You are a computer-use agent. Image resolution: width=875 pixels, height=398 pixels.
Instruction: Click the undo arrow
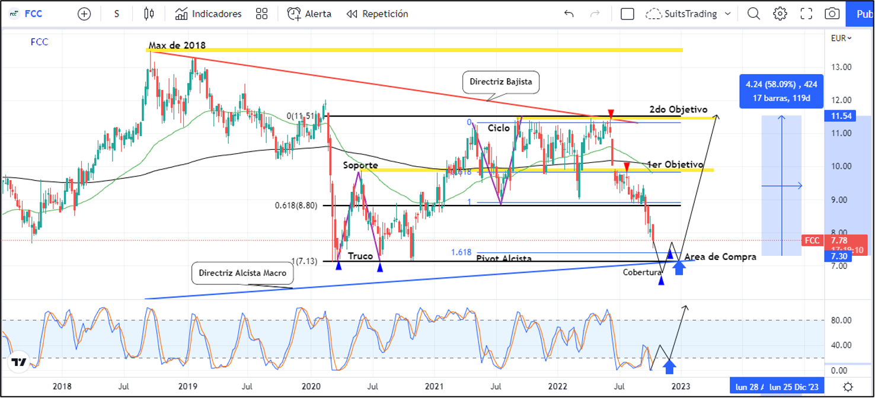coord(569,14)
